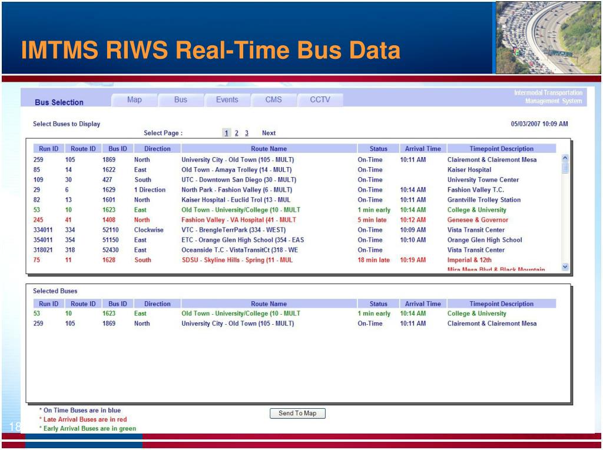This screenshot has width=603, height=450.
Task: Open the Map tab
Action: point(134,100)
